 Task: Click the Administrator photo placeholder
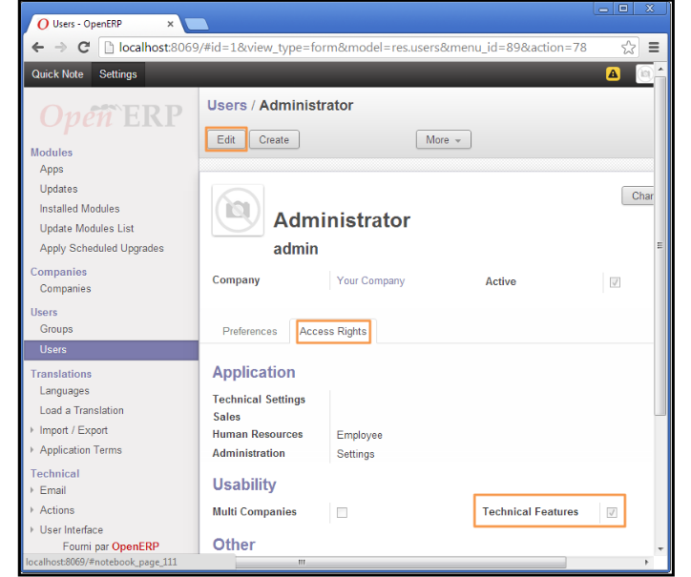[238, 210]
